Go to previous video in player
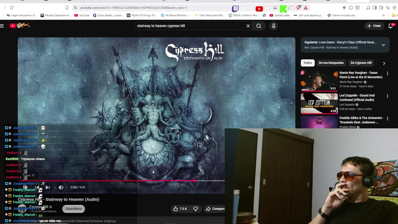This screenshot has height=224, width=398. click(x=37, y=187)
